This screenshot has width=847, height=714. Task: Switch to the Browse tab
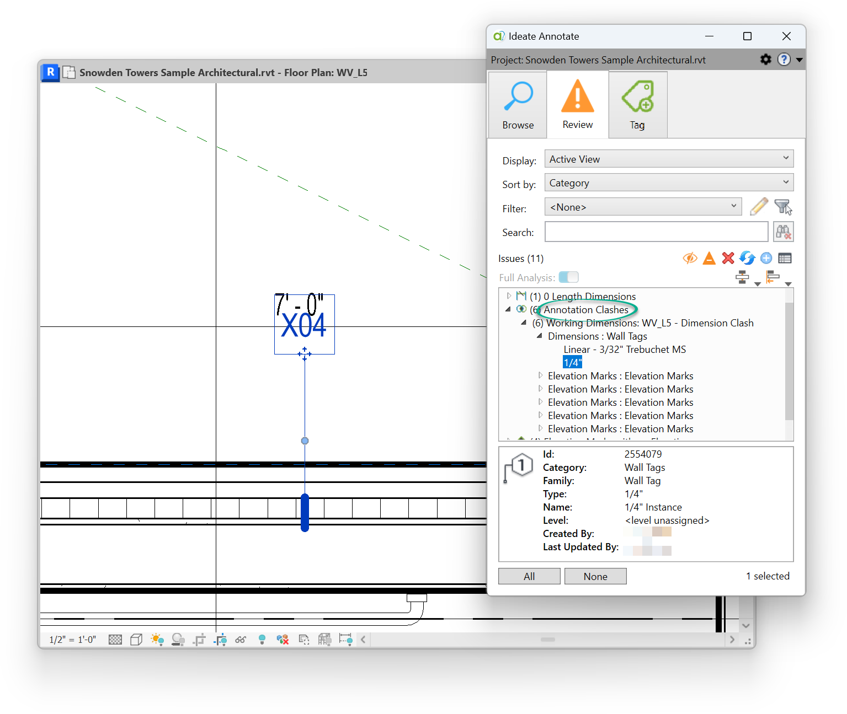pyautogui.click(x=518, y=105)
